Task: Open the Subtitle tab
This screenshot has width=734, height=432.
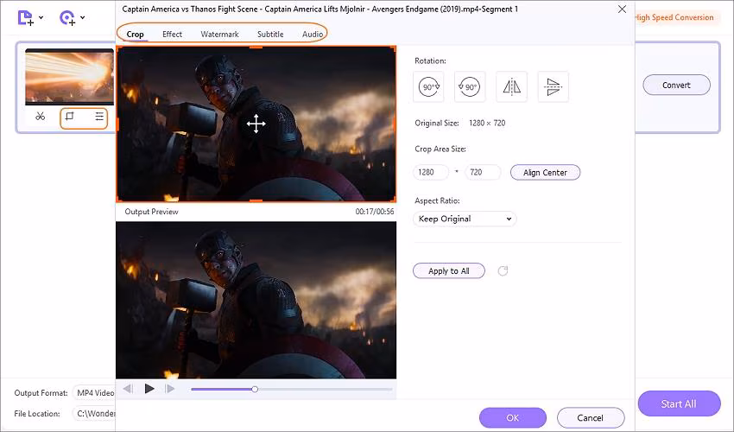Action: click(270, 35)
